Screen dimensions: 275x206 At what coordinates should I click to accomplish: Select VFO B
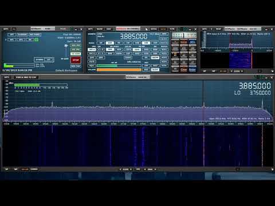click(92, 54)
